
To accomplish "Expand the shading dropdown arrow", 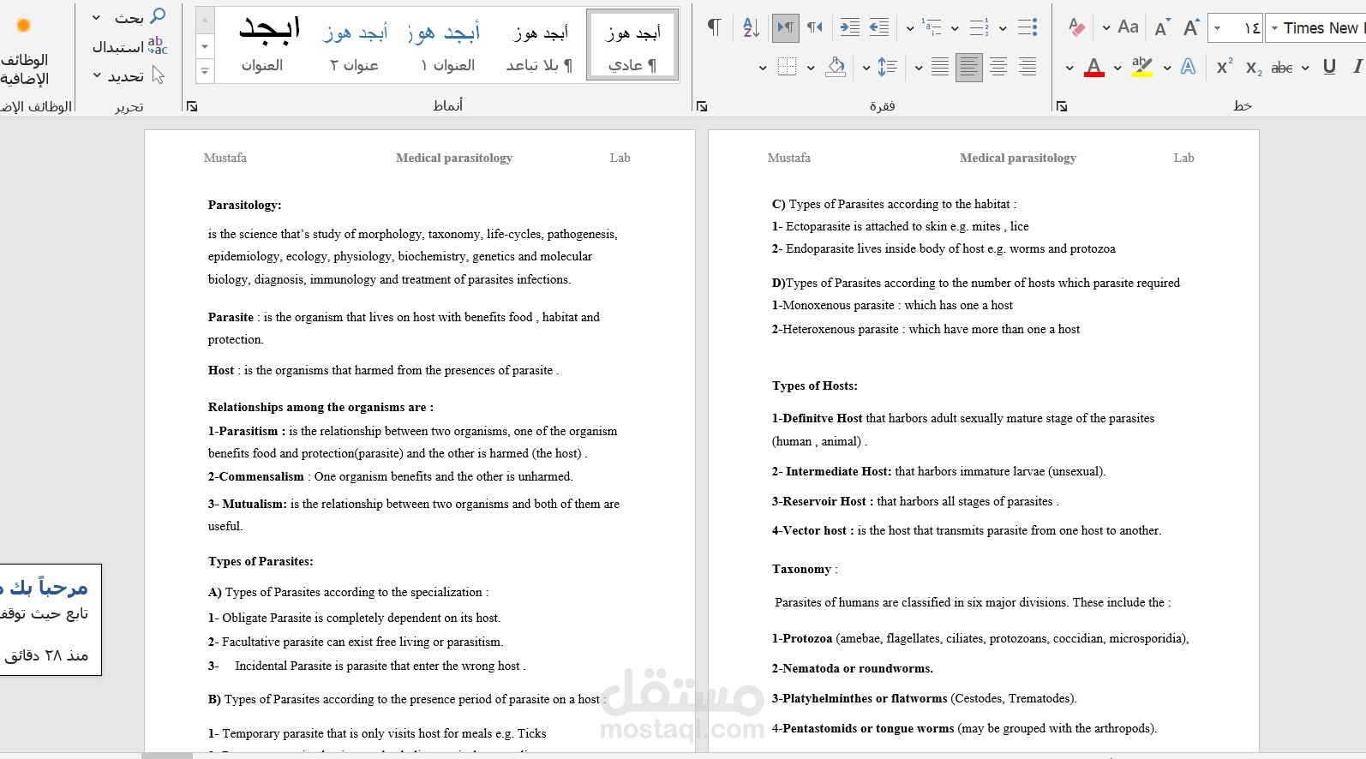I will pyautogui.click(x=811, y=68).
